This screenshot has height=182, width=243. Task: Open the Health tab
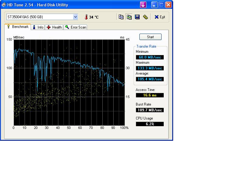pos(54,27)
